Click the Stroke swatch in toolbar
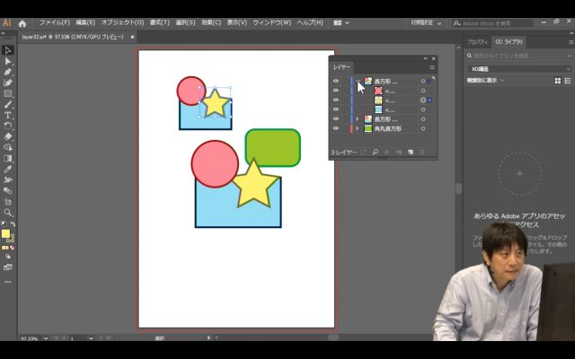Screen dimensions: 575x359 click(11, 239)
